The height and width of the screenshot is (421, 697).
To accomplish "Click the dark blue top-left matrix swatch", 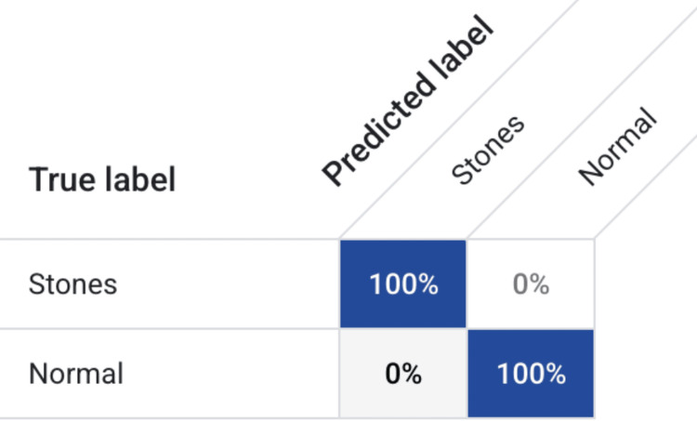I will pos(403,284).
